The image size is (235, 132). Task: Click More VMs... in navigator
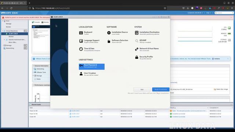[x=12, y=43]
